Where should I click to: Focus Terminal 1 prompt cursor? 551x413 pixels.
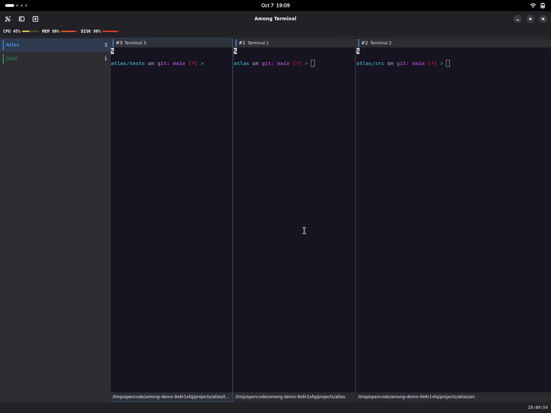point(313,63)
